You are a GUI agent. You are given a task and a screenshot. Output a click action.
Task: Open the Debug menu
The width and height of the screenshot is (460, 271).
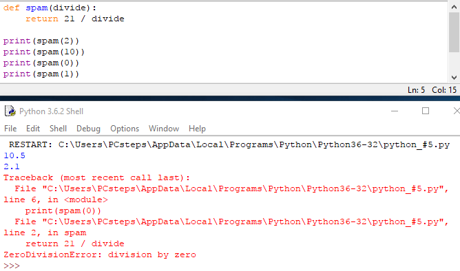88,129
